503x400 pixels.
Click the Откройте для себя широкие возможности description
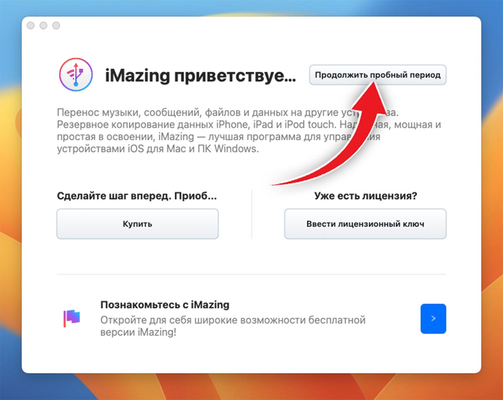233,326
